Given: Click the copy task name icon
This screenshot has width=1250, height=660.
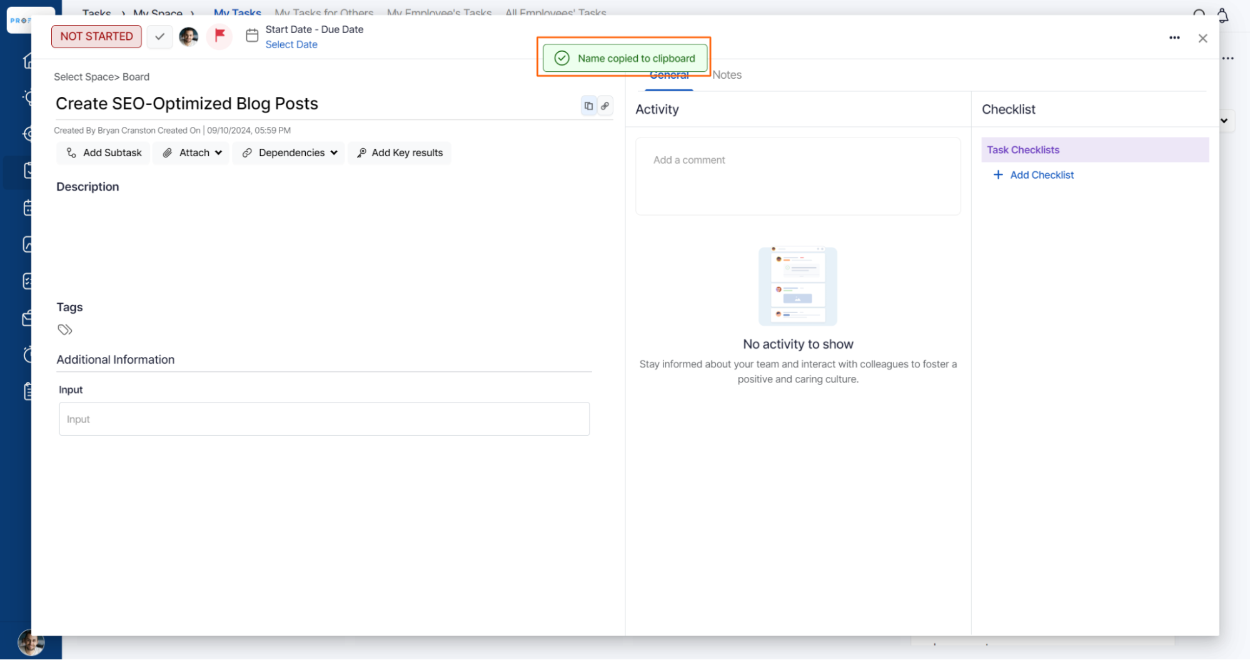Looking at the screenshot, I should click(588, 106).
